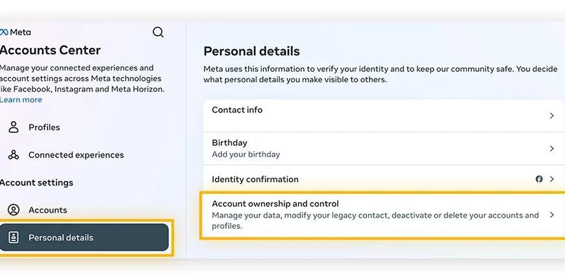Click the 'Add your birthday' text
Image resolution: width=565 pixels, height=280 pixels.
point(245,154)
